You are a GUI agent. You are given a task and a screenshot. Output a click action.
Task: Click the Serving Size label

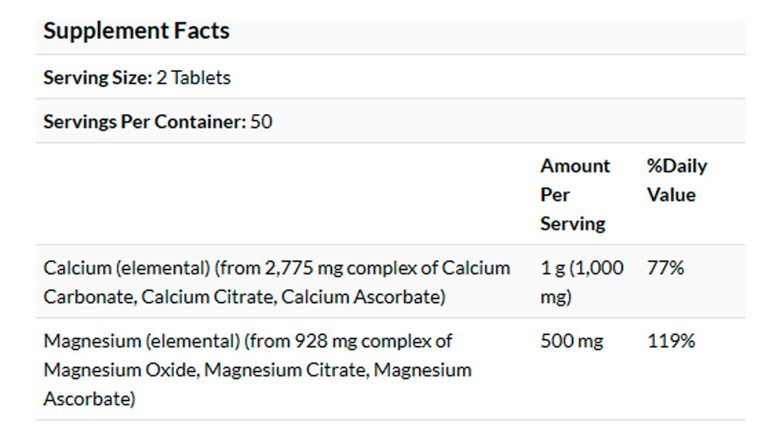(x=97, y=77)
